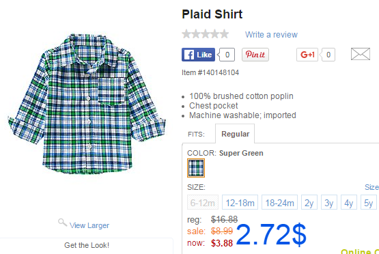Click the email envelope icon
Screen dimensions: 379x254
361,54
